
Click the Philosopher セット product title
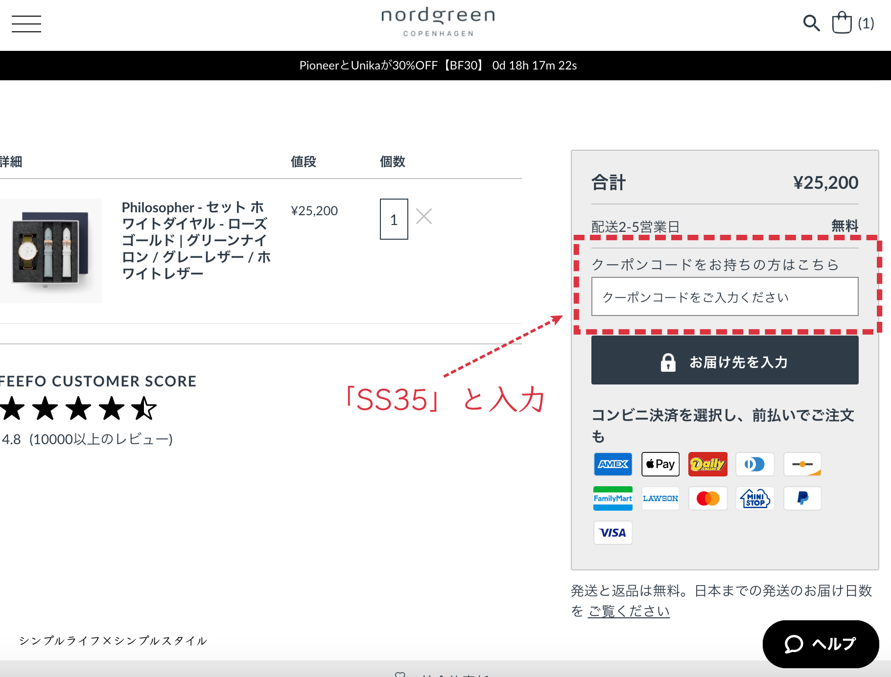pos(196,240)
